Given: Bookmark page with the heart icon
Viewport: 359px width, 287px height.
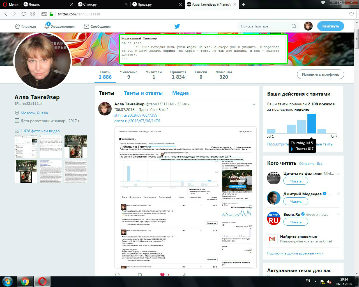Looking at the screenshot, I should [x=351, y=14].
